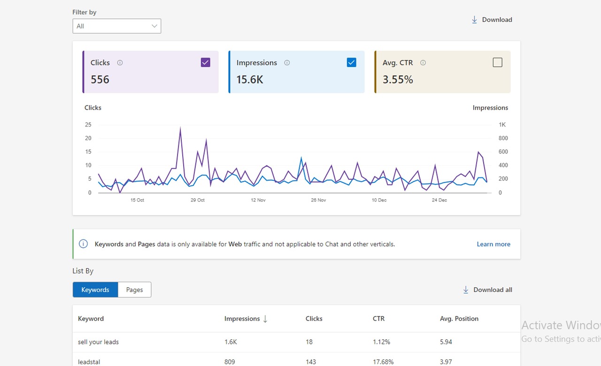Click the info icon next to Clicks
Screen dimensions: 601x366
point(120,63)
